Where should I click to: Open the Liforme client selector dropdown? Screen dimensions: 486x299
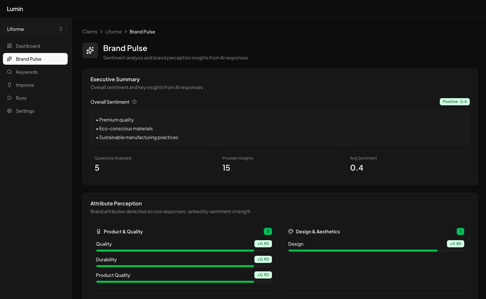(35, 29)
